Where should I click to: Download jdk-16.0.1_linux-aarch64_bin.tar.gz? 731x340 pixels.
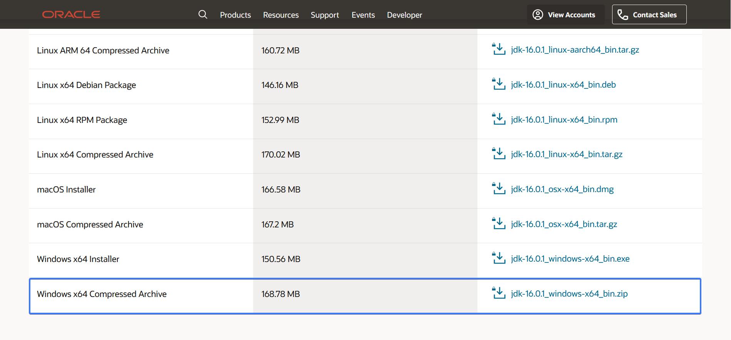pyautogui.click(x=575, y=50)
